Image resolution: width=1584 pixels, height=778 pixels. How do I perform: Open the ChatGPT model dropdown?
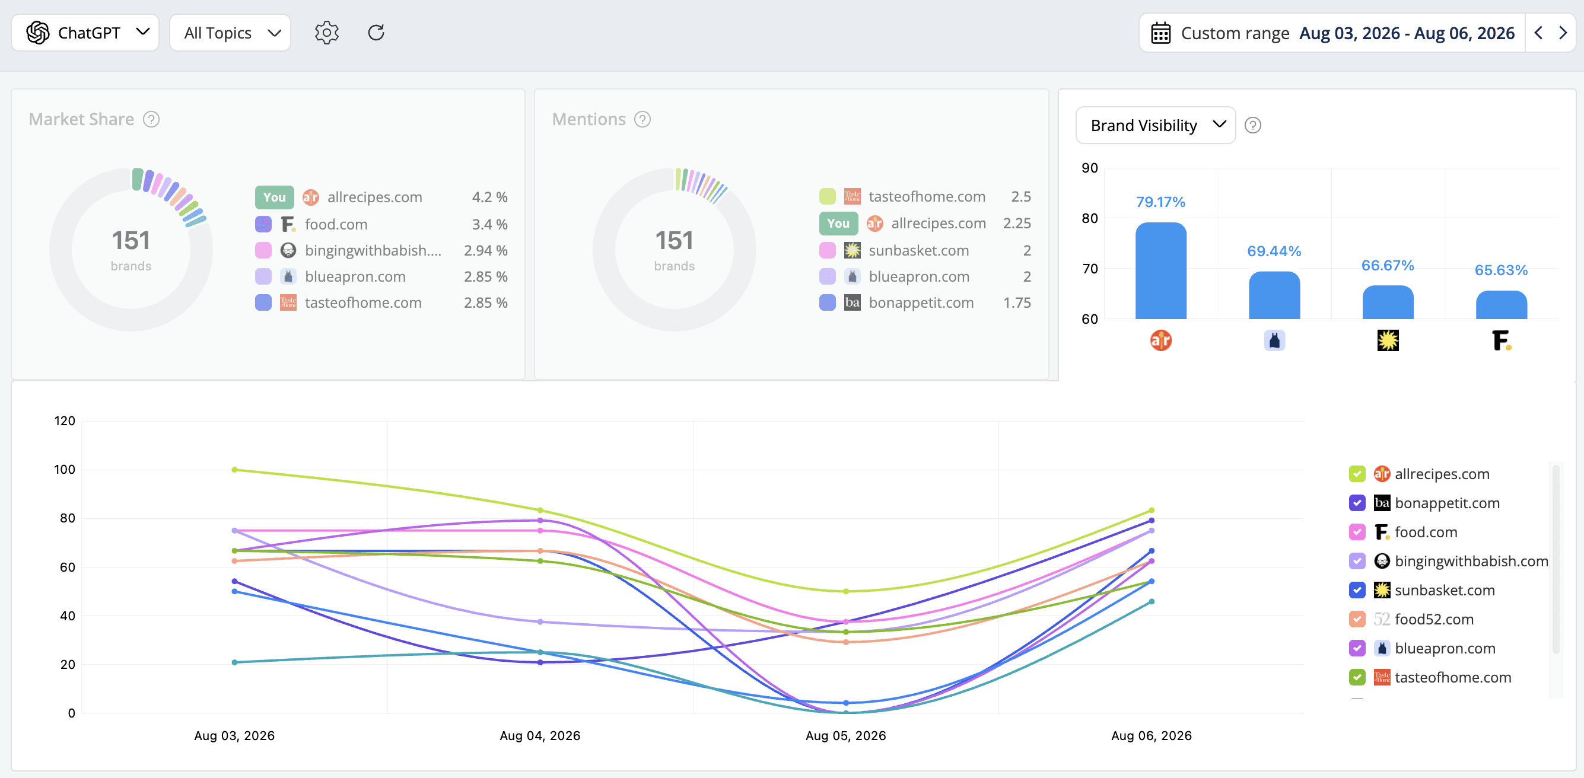pyautogui.click(x=85, y=33)
